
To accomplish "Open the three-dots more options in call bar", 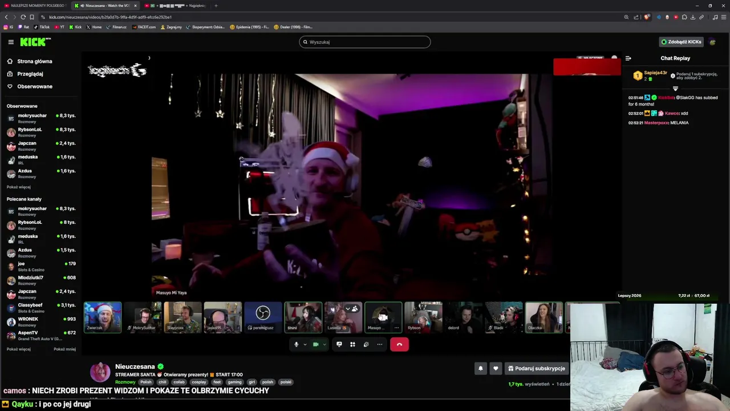I will [x=380, y=344].
